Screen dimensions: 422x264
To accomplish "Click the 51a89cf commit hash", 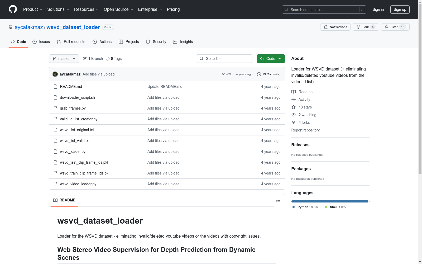I will (x=228, y=74).
